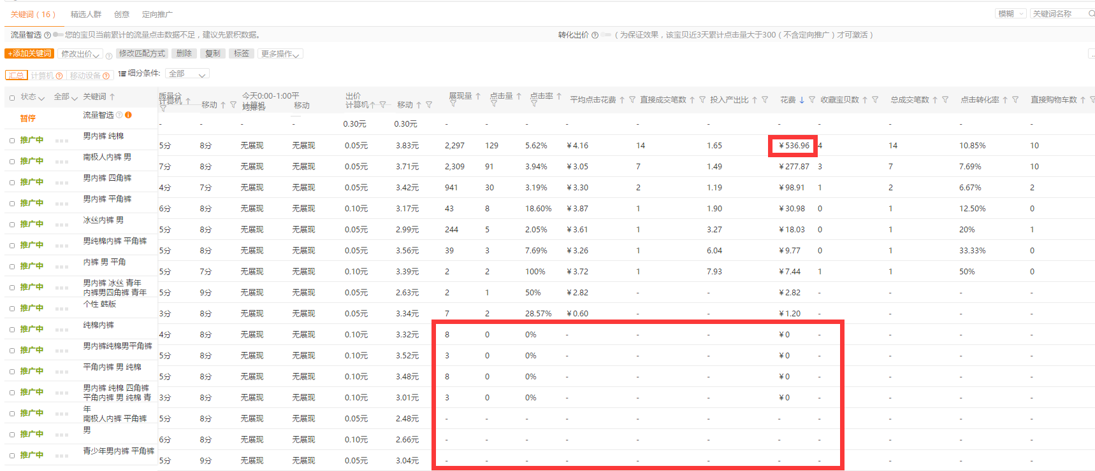
Task: Sort 投入产出比 column arrow
Action: point(755,100)
